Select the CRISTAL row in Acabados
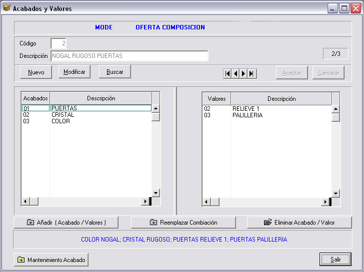364x272 pixels. (x=86, y=115)
